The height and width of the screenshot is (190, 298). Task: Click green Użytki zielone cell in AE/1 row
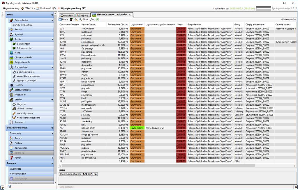tap(137, 128)
